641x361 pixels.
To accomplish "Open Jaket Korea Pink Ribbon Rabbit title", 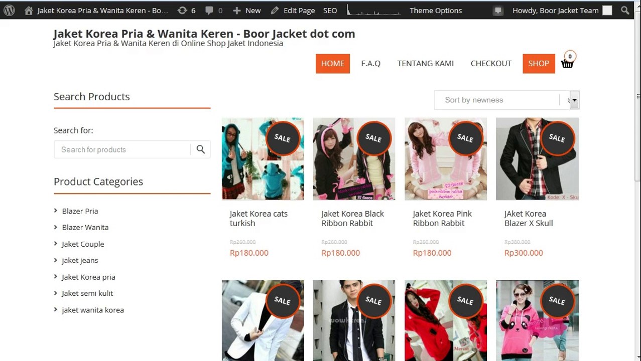I will tap(443, 219).
